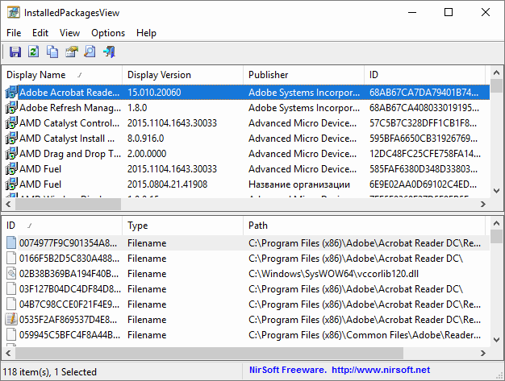505x381 pixels.
Task: Click the vccorlib120.dll file row icon
Action: tap(11, 274)
